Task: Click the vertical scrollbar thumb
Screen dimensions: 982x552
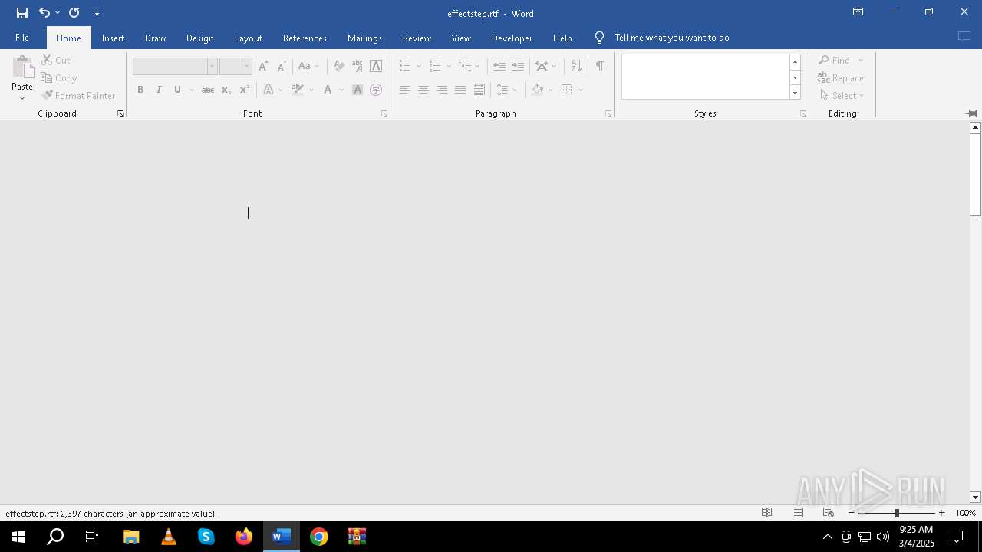Action: tap(975, 175)
